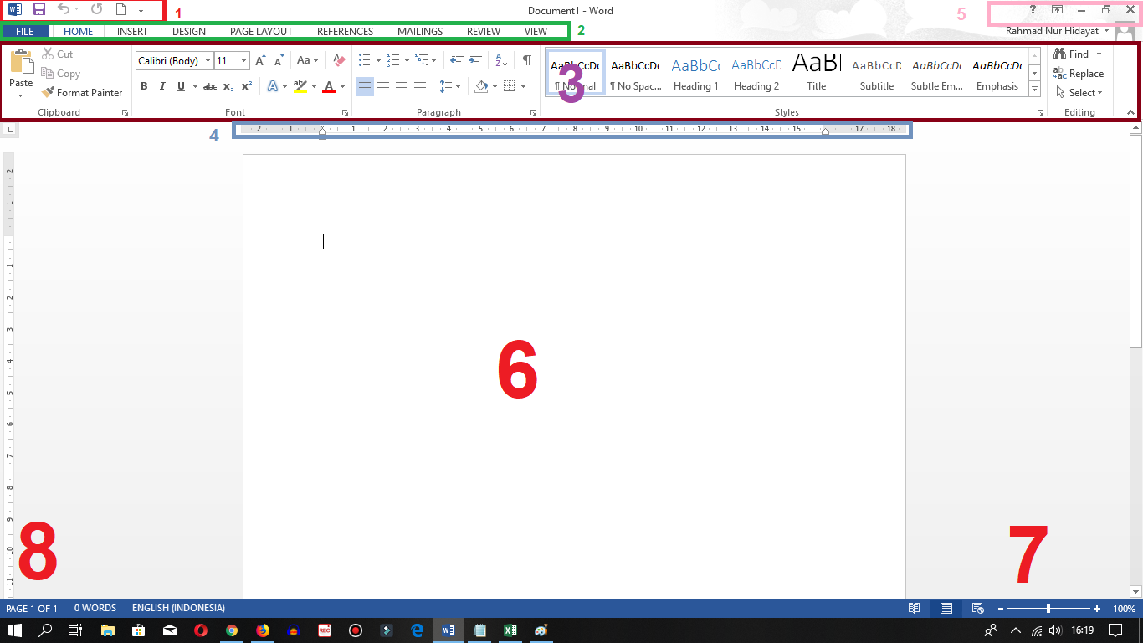Clear all formatting from text
The image size is (1143, 643).
click(339, 60)
